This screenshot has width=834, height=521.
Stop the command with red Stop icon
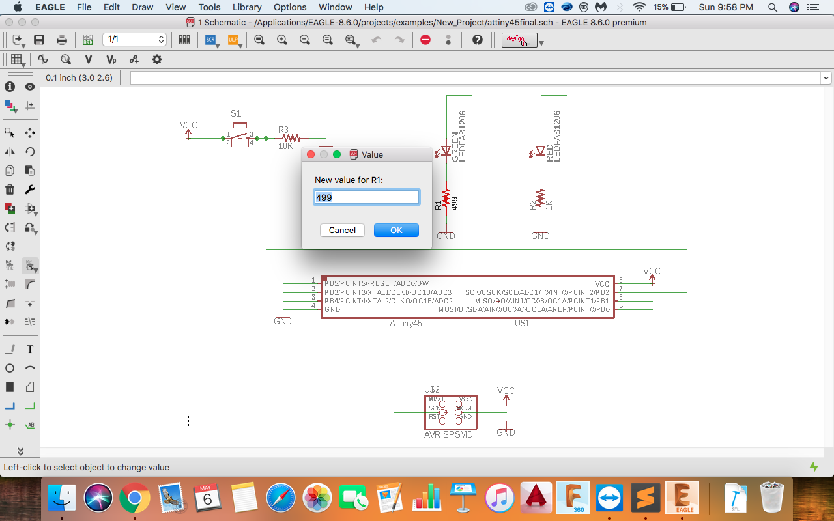pos(425,40)
